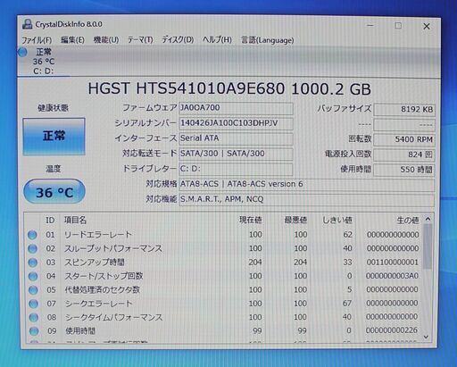457x367 pixels.
Task: Click status circle for 01 リードエラーレート
Action: [32, 235]
